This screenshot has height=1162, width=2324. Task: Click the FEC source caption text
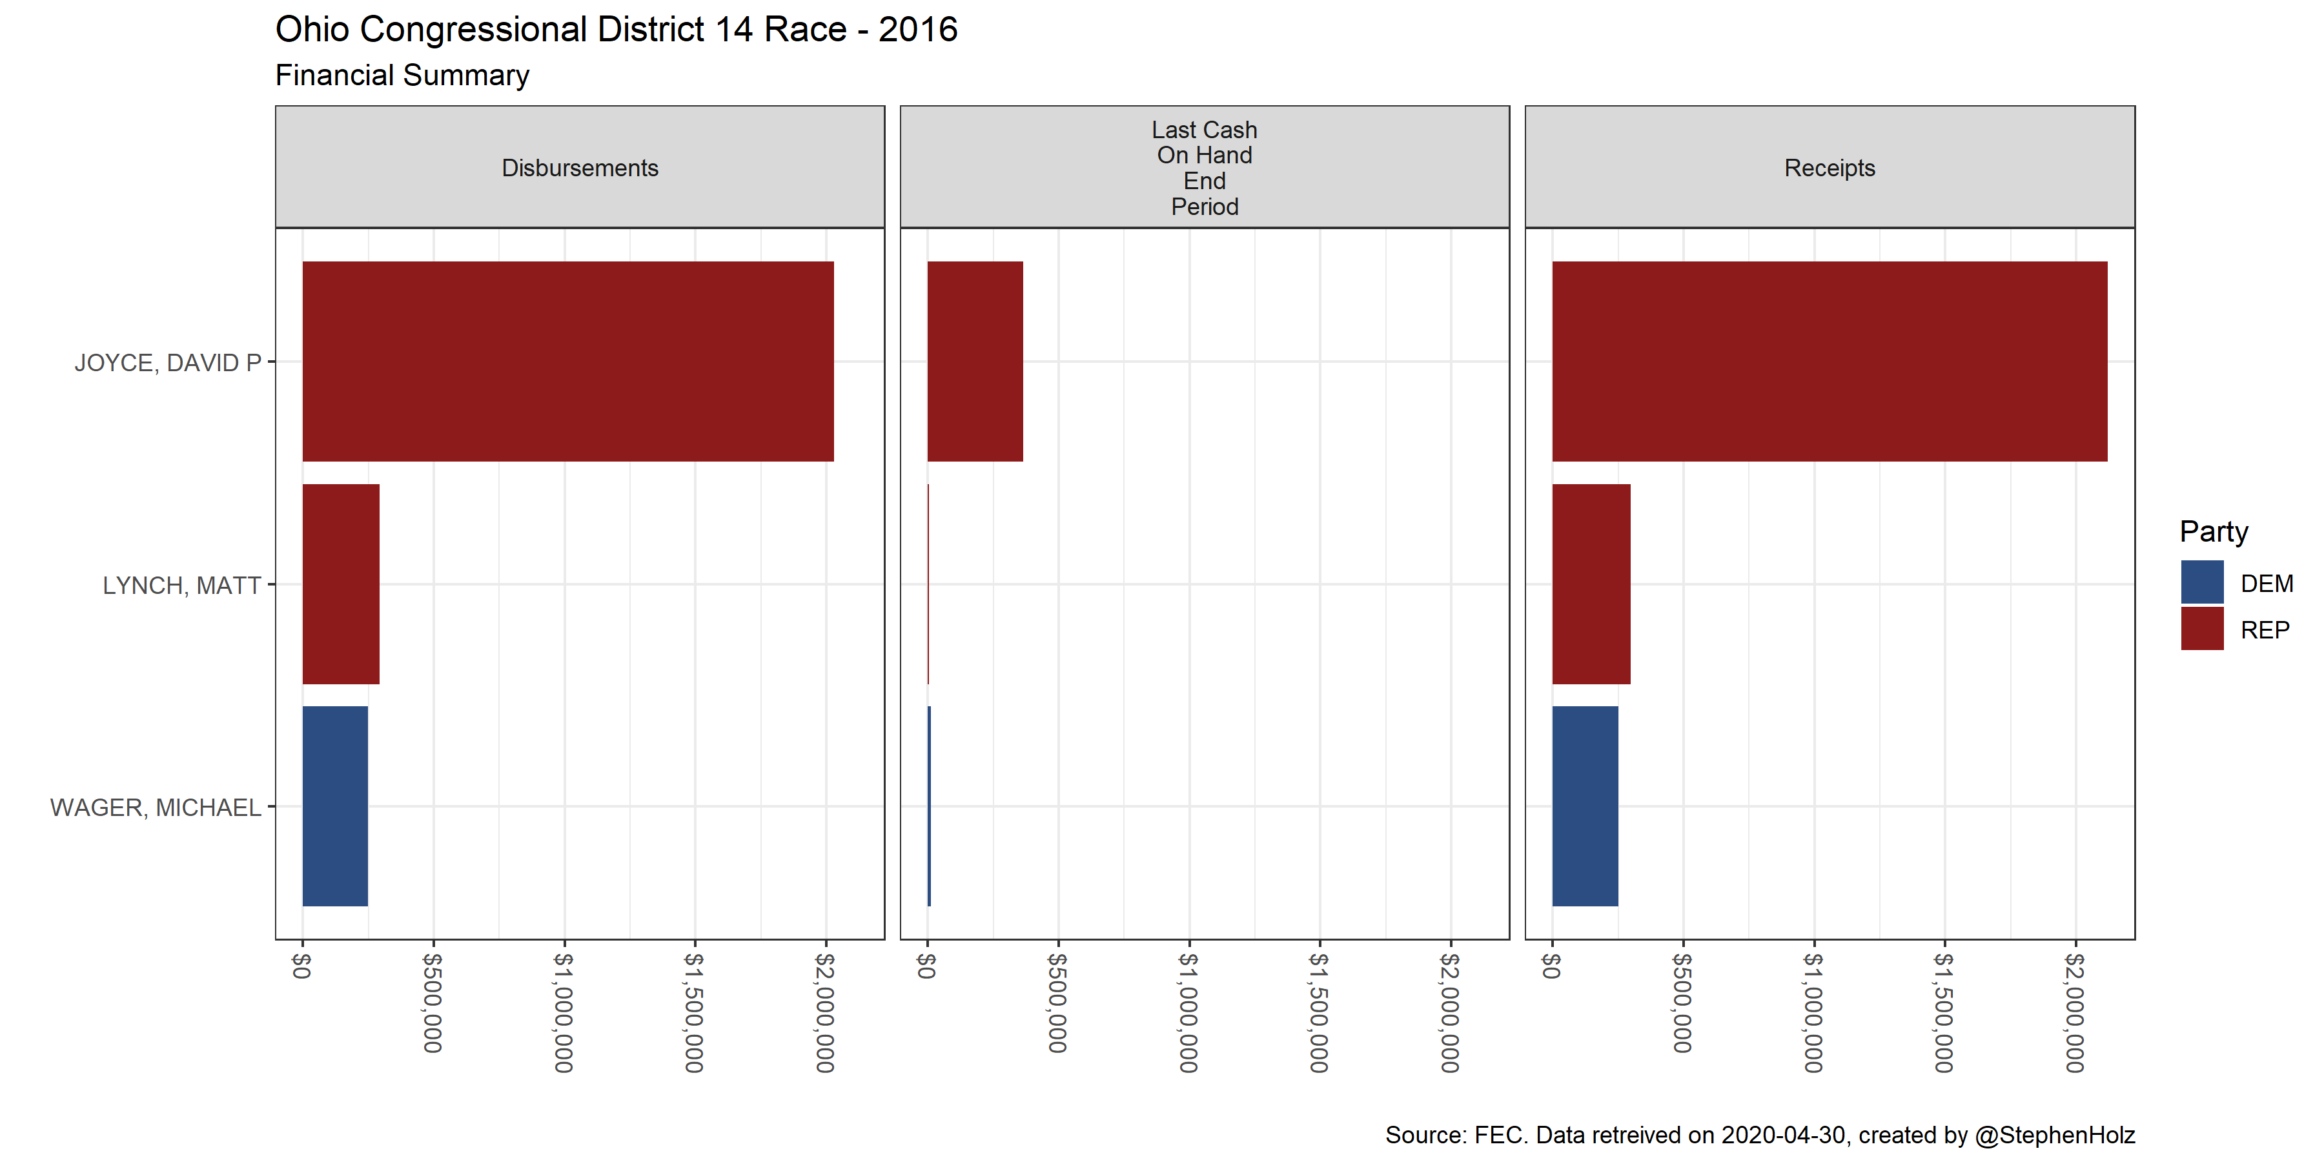(x=1759, y=1134)
